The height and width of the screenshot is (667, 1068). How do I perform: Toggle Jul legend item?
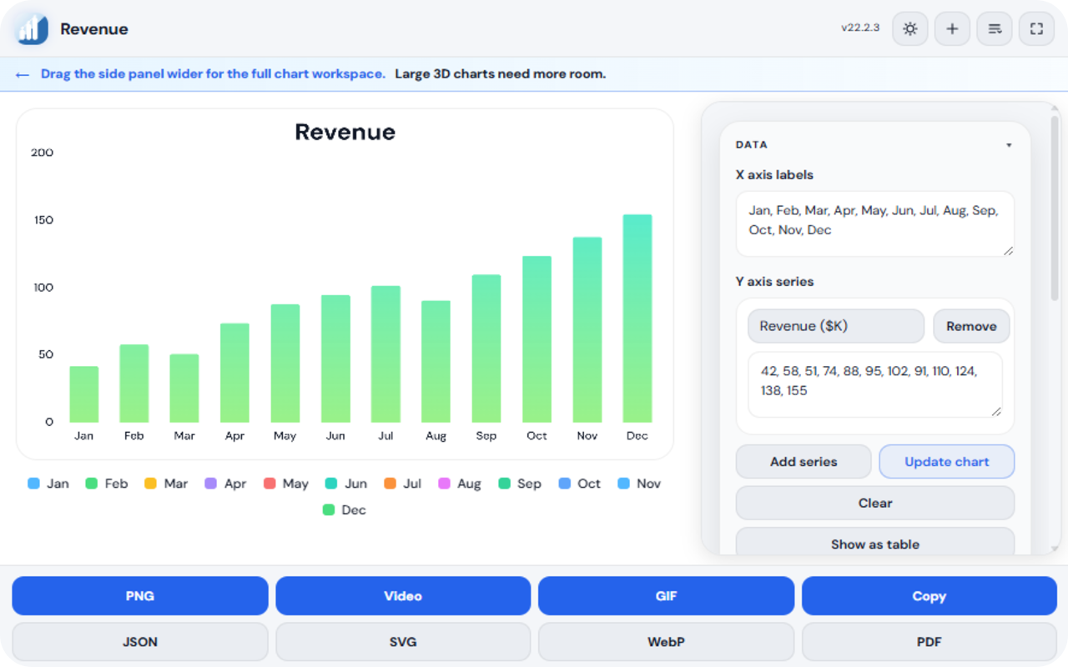coord(403,484)
